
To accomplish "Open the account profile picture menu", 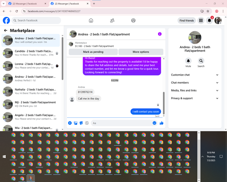I will pos(218,20).
